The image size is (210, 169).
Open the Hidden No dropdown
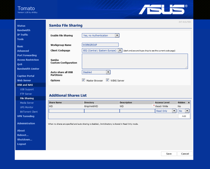183,111
